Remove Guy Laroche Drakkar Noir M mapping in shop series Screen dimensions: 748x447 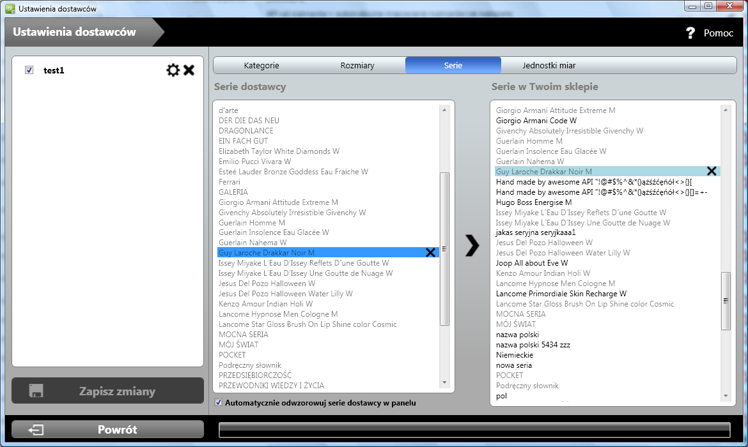pyautogui.click(x=712, y=171)
